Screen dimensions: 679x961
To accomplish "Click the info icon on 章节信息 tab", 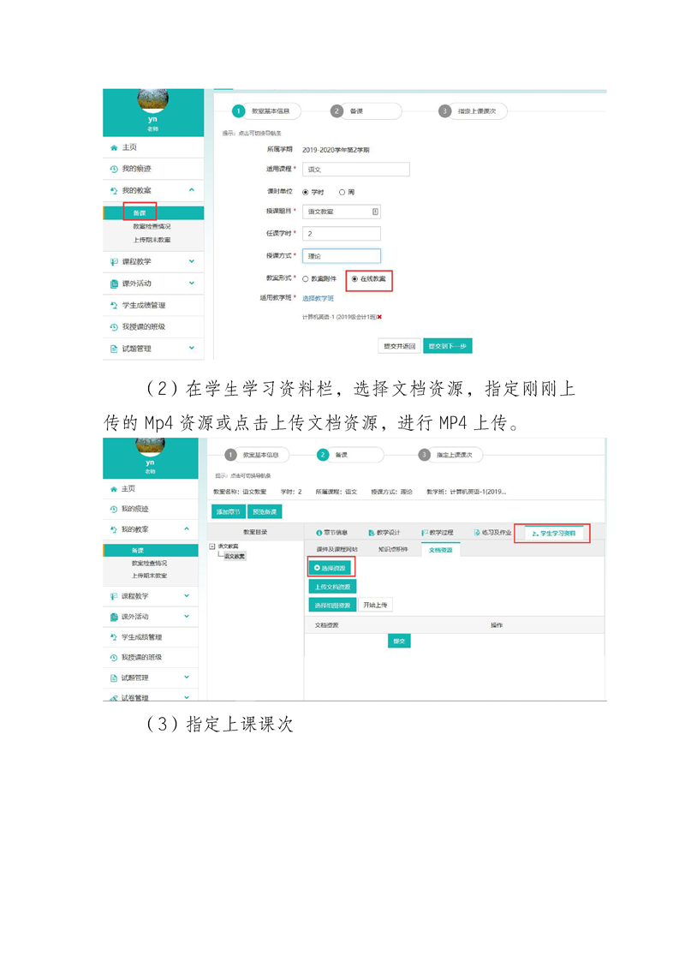I will pyautogui.click(x=319, y=533).
